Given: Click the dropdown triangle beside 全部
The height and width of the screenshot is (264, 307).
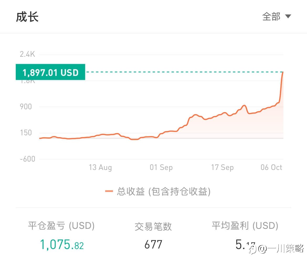Looking at the screenshot, I should pyautogui.click(x=288, y=17).
